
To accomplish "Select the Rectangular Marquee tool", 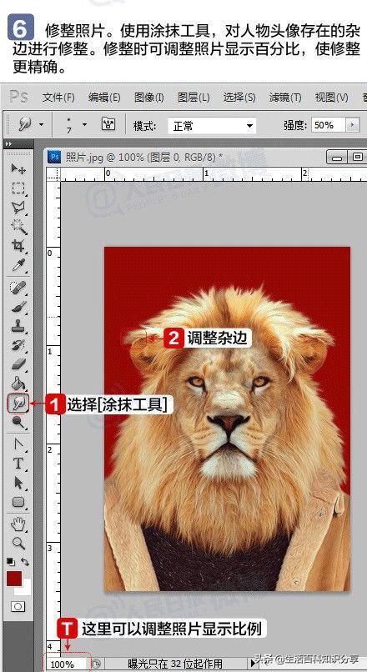I will [18, 188].
